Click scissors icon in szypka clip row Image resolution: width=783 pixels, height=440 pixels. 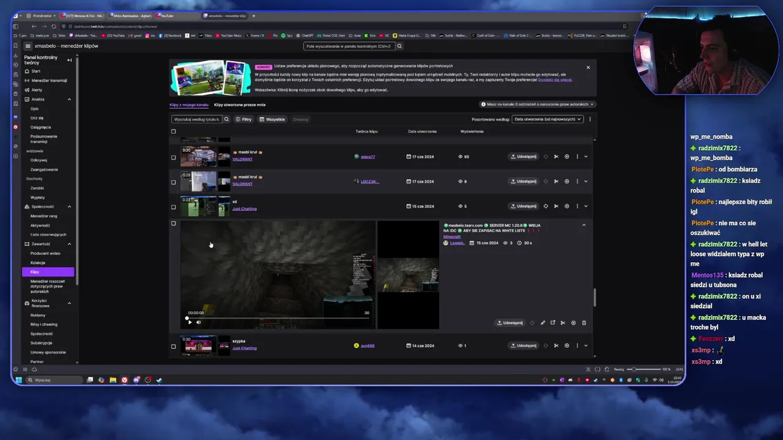pos(556,345)
